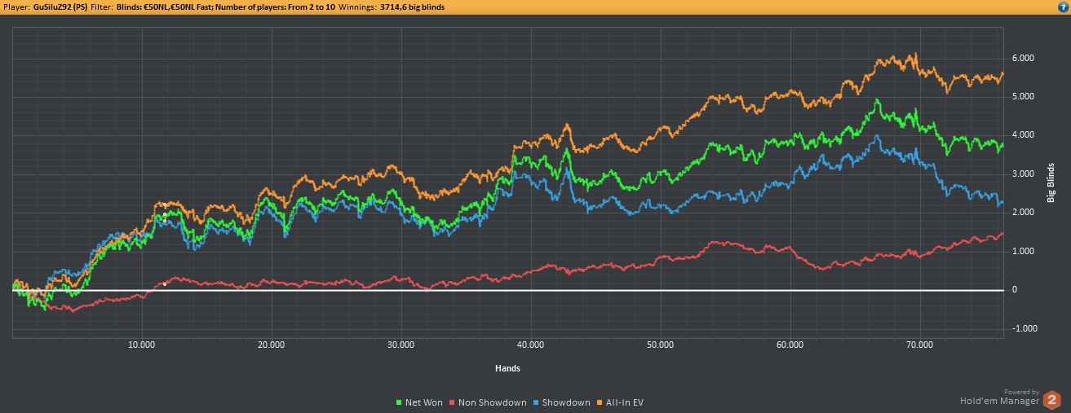1071x413 pixels.
Task: Click the 2.000 big blinds axis label
Action: [1023, 213]
